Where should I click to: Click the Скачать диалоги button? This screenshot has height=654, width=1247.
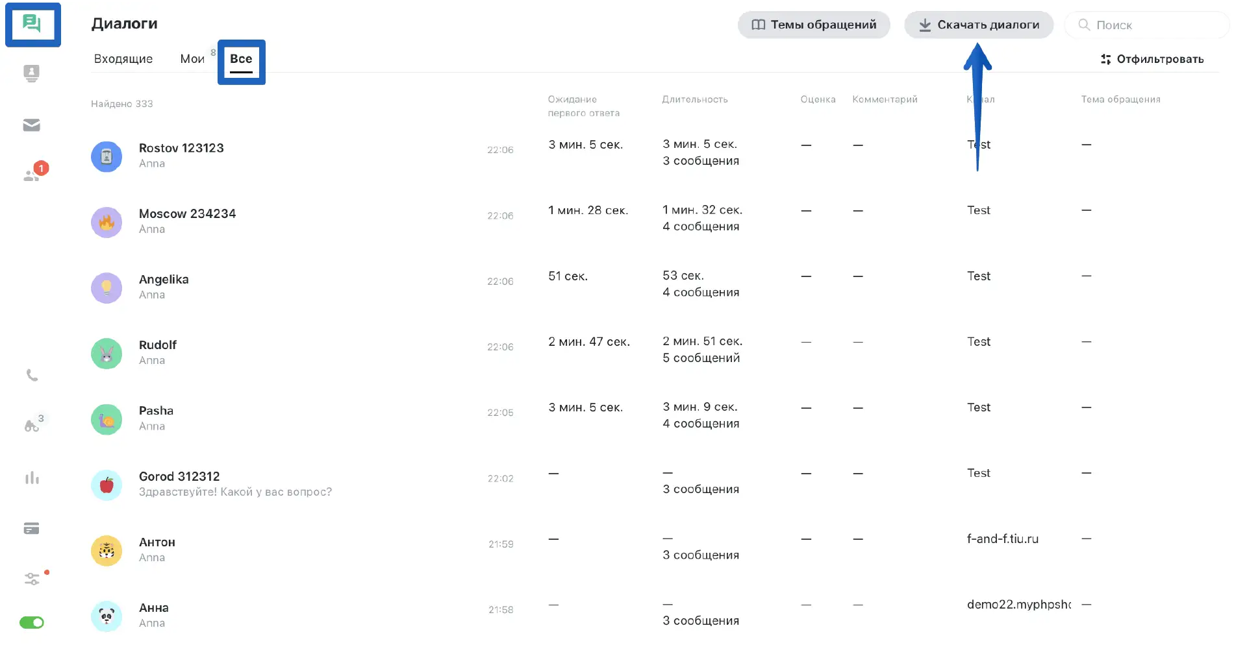(979, 25)
